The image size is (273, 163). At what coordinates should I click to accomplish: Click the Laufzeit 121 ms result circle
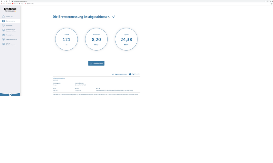point(66,39)
